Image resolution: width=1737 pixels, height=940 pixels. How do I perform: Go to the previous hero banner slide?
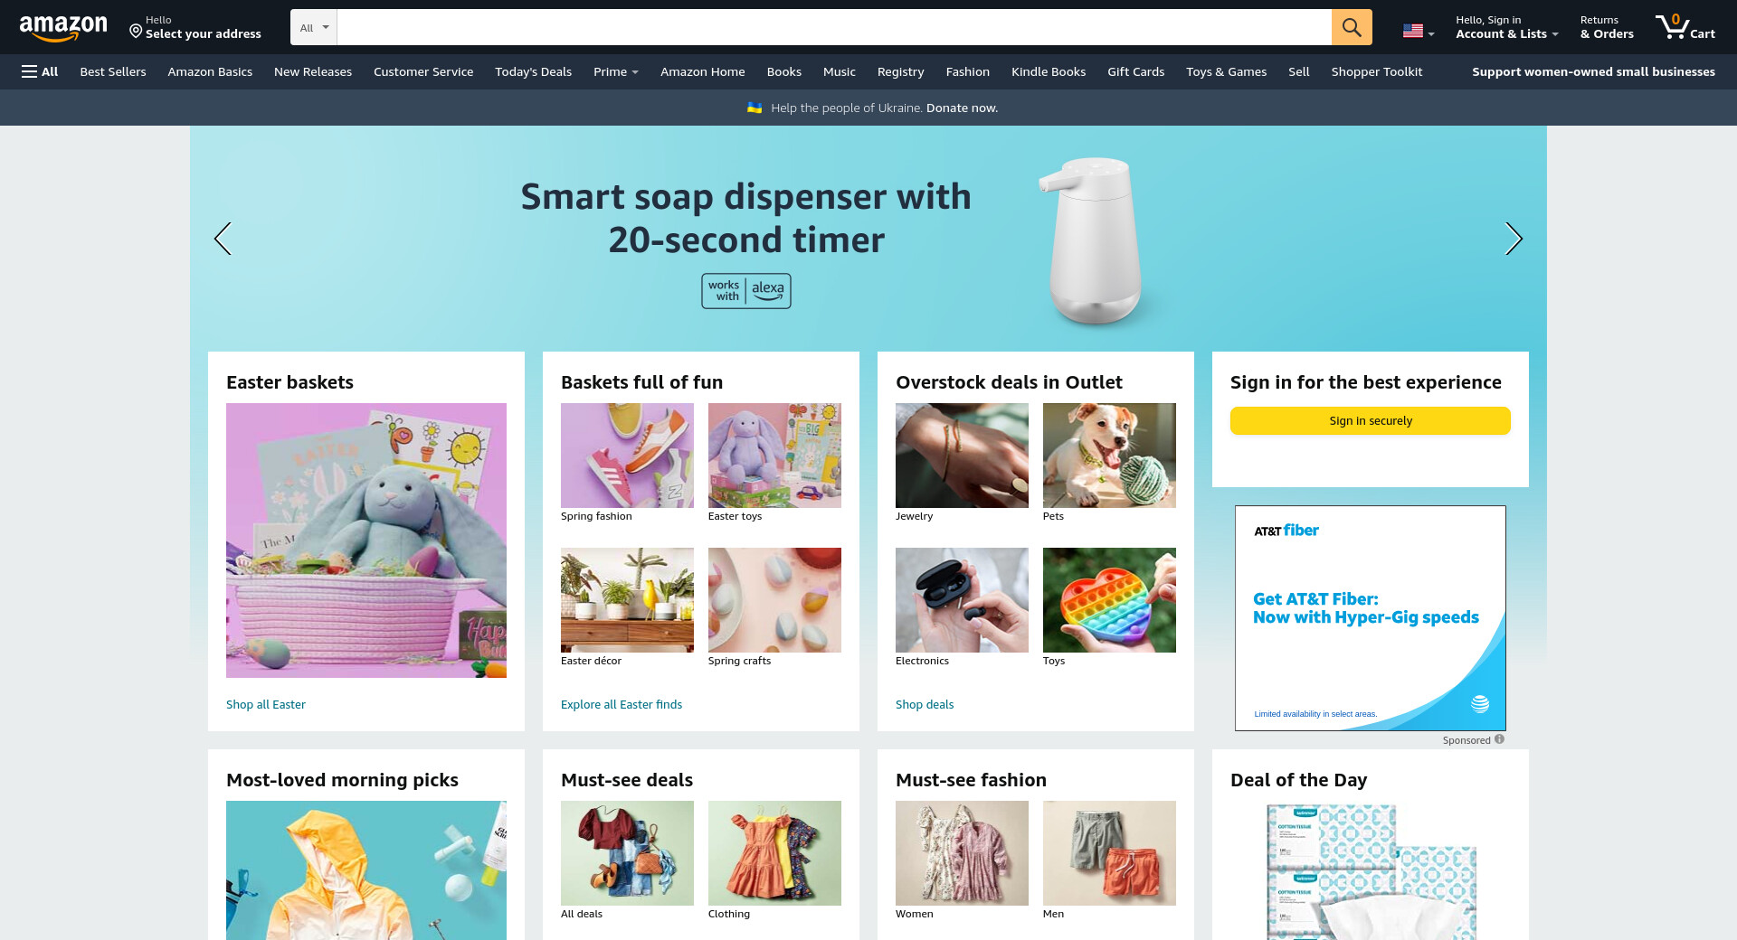tap(223, 239)
